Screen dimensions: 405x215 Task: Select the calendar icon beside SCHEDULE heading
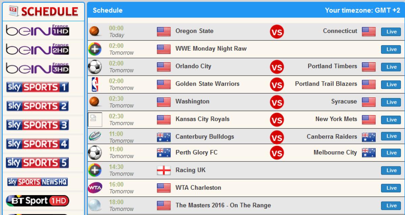click(14, 10)
